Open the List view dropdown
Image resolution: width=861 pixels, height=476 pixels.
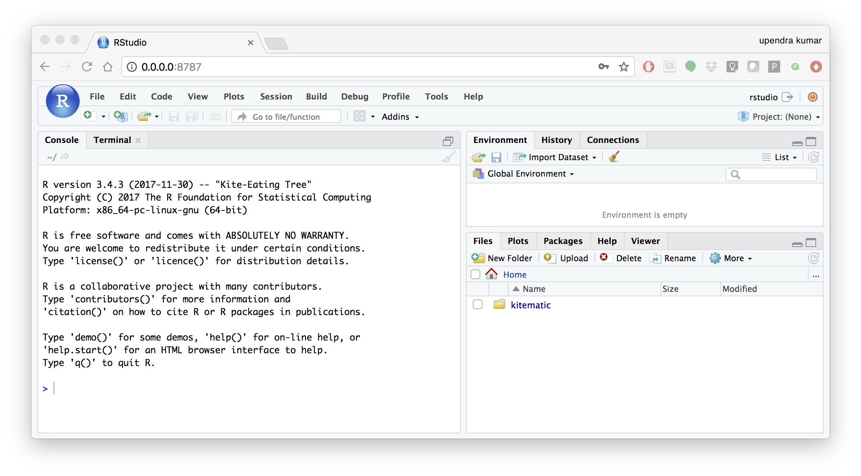(779, 157)
